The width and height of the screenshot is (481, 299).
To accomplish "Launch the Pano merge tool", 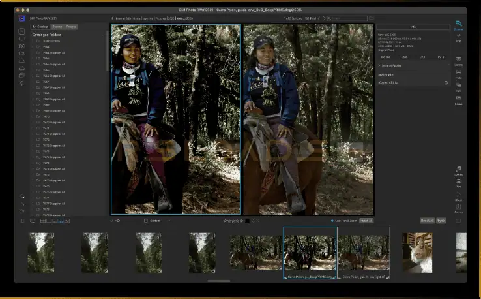I will point(459,73).
